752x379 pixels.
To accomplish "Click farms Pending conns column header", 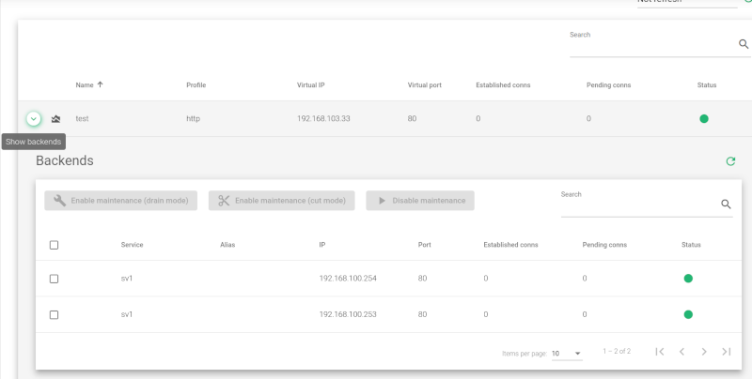I will [x=608, y=85].
